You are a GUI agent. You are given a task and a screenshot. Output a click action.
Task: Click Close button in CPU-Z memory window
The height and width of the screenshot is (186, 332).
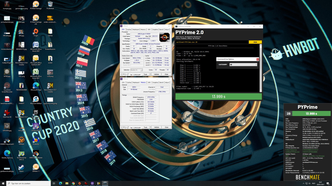(167, 127)
